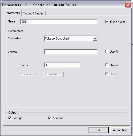Confirm settings with the OK button
Screen dimensions: 133x136
click(98, 130)
